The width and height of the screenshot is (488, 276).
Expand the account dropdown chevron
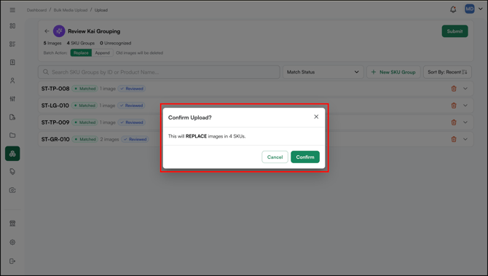pos(481,9)
